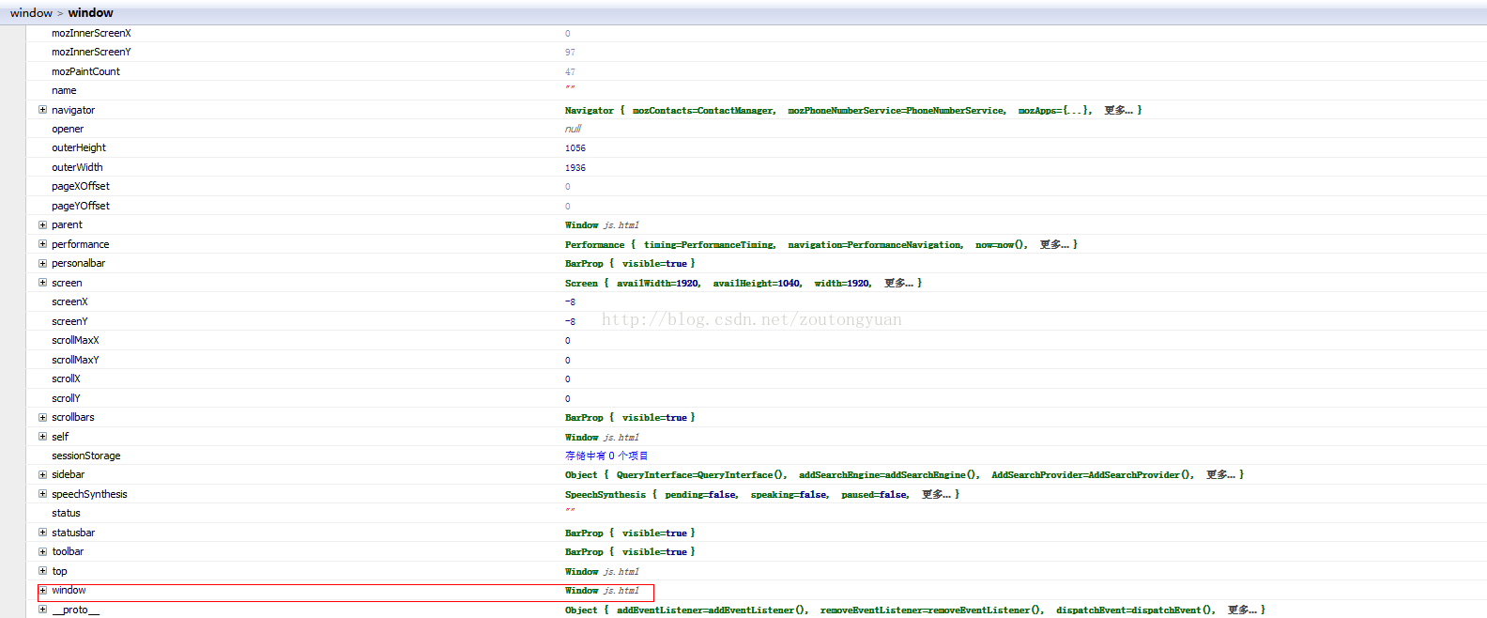Click the first window breadcrumb item
The width and height of the screenshot is (1487, 618).
click(31, 13)
